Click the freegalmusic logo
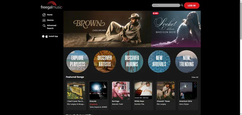The image size is (242, 115). (x=51, y=5)
